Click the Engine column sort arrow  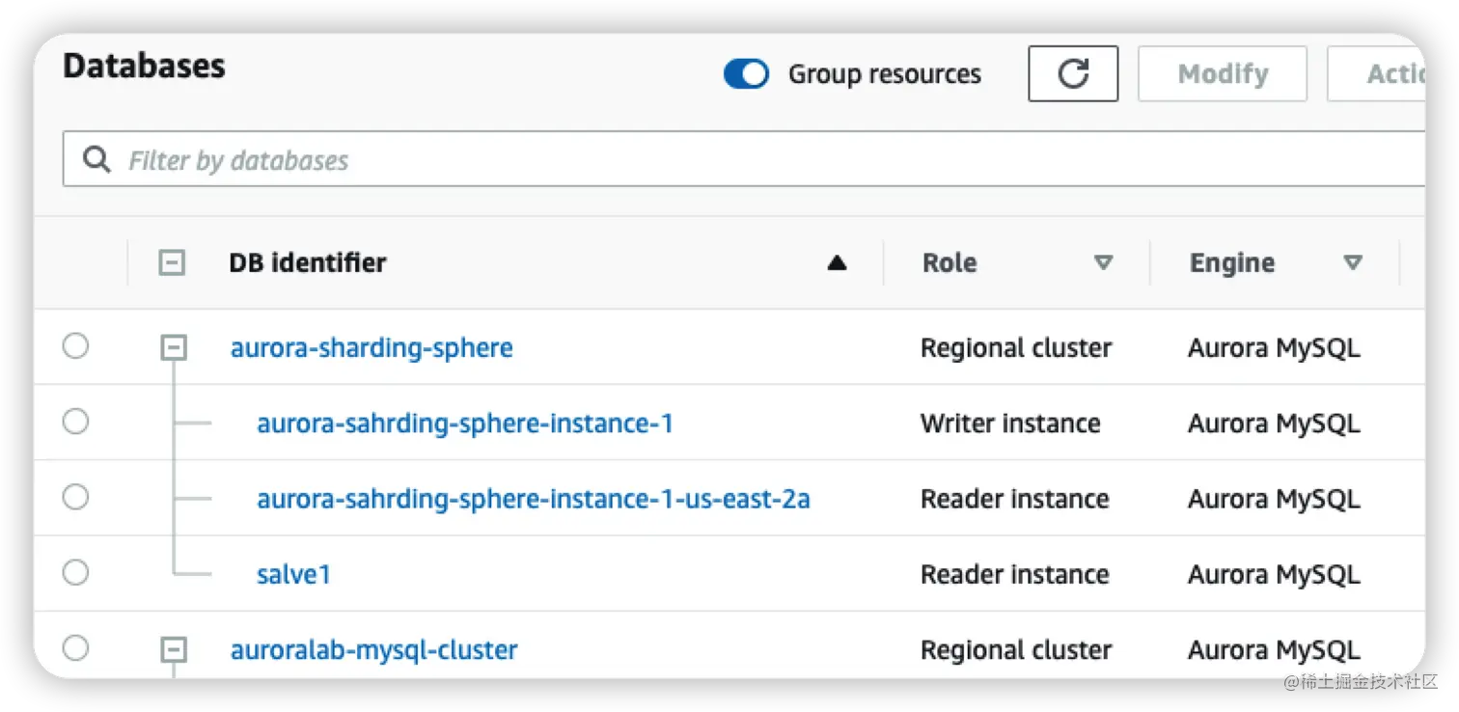(x=1353, y=262)
